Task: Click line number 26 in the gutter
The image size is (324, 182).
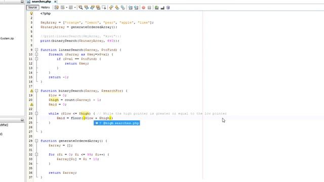Action: (30, 127)
